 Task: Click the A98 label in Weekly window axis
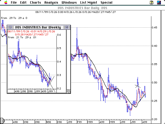17,91
